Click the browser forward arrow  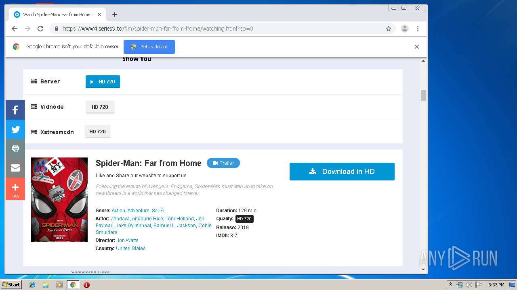click(27, 29)
